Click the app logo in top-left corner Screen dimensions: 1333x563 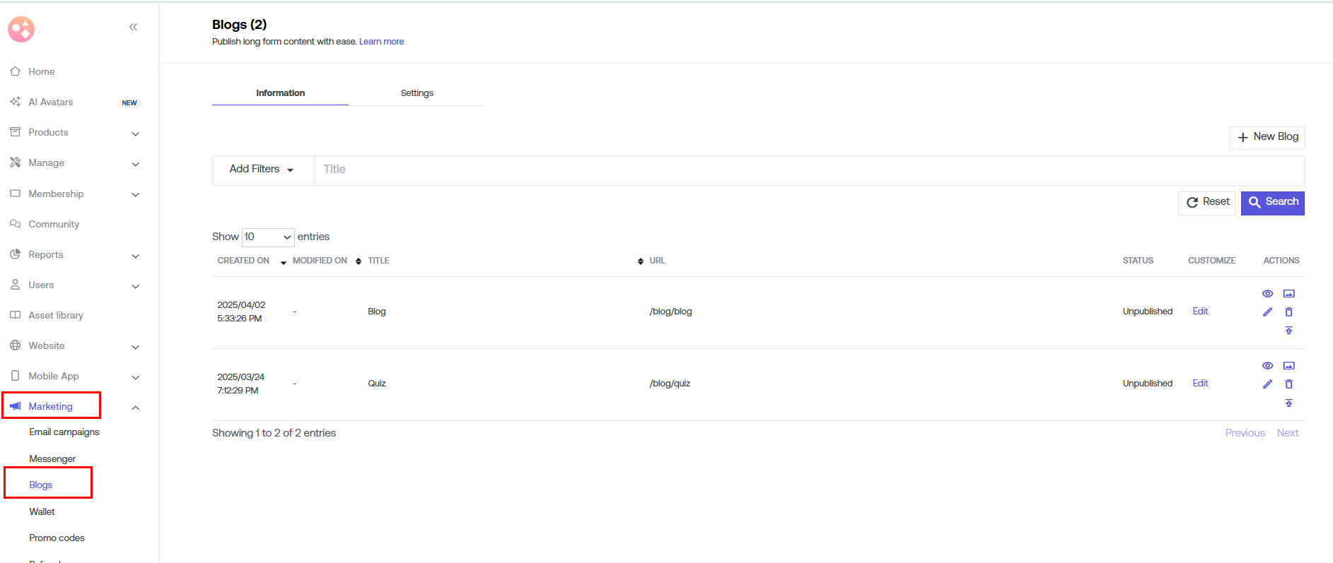coord(21,29)
